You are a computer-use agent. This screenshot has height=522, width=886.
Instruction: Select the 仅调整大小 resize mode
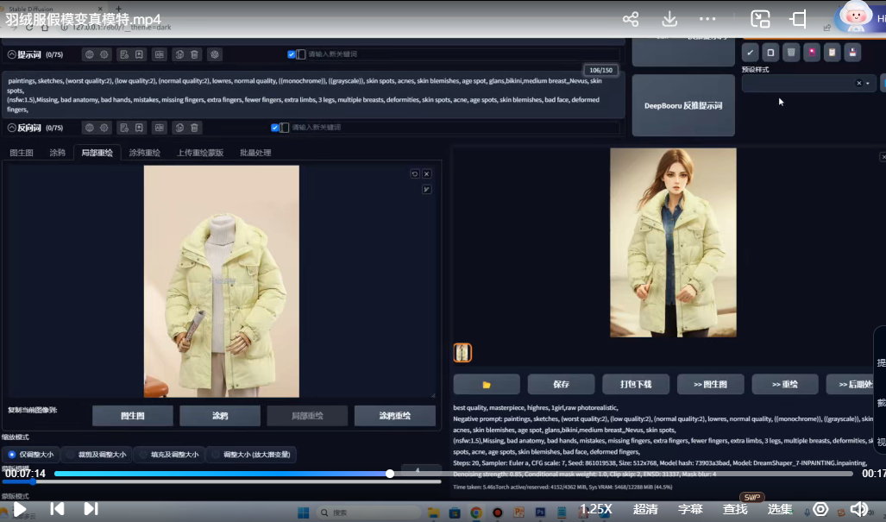point(32,455)
